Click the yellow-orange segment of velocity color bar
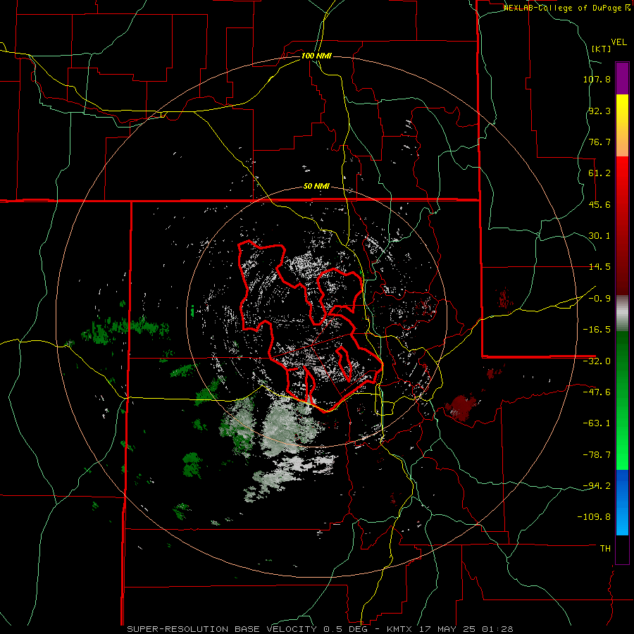634x634 pixels. click(x=622, y=125)
